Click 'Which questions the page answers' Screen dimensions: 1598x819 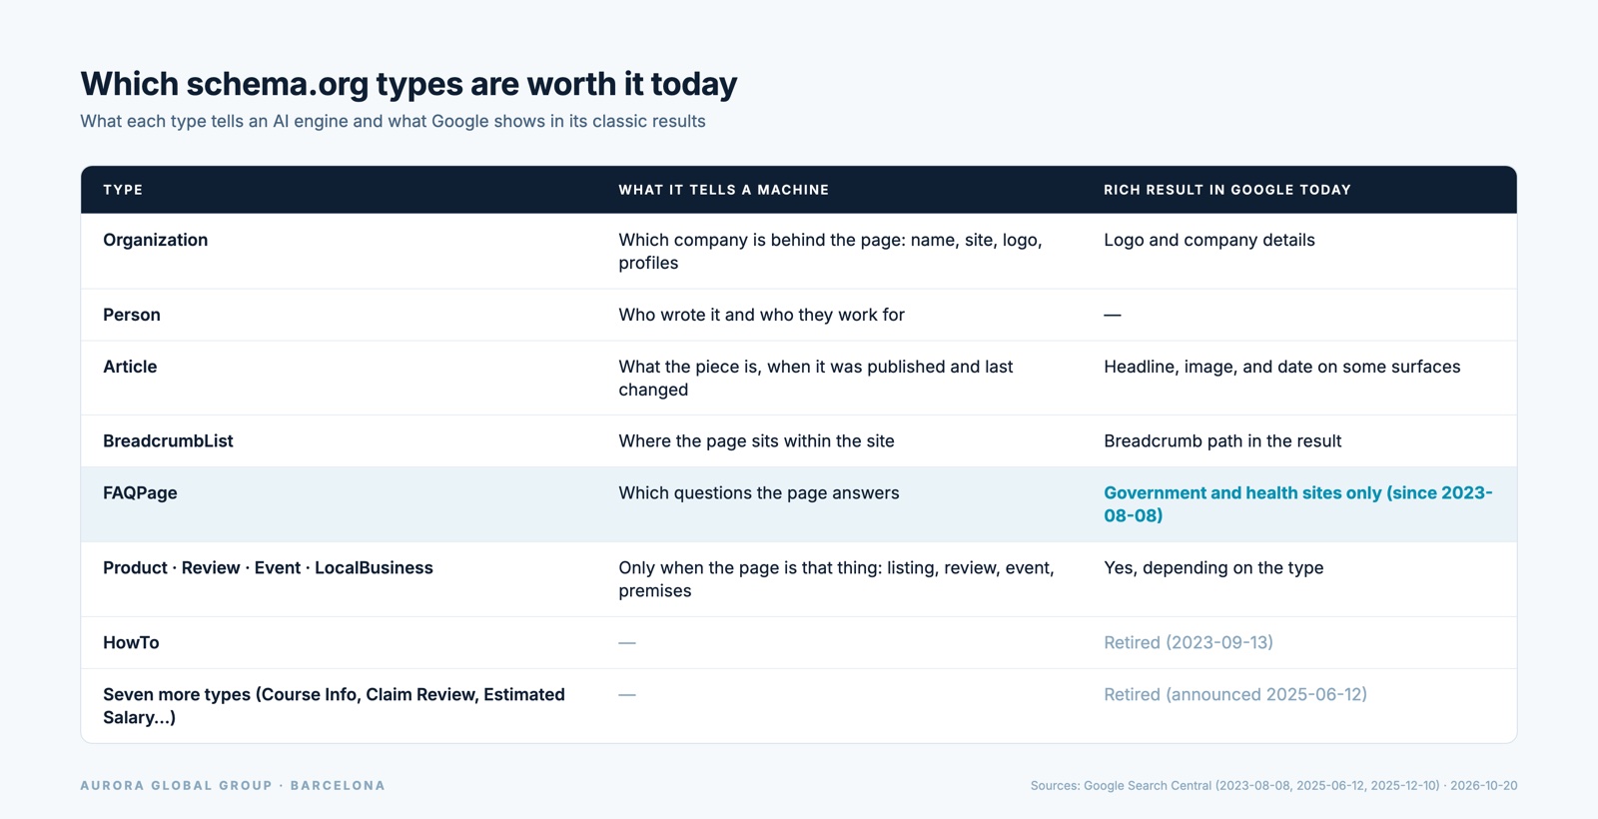(758, 492)
